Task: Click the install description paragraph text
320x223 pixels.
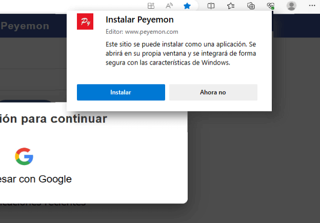Action: (181, 53)
